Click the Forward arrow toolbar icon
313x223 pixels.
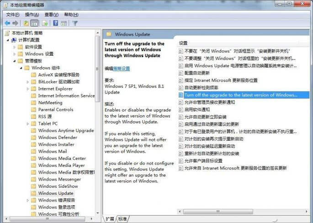point(16,23)
